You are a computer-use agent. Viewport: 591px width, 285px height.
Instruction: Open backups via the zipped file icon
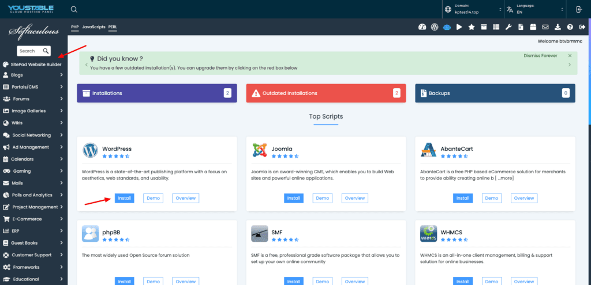(x=521, y=27)
